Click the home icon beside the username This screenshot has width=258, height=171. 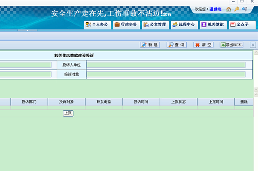tap(229, 9)
